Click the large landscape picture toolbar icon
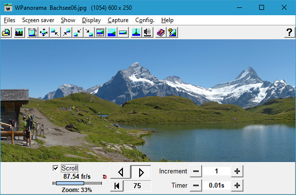 (112, 32)
